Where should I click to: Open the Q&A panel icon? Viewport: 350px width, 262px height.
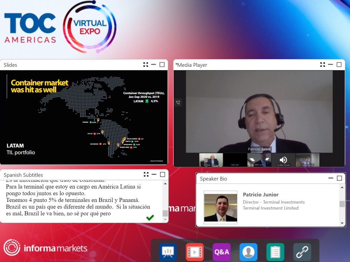[x=222, y=252]
